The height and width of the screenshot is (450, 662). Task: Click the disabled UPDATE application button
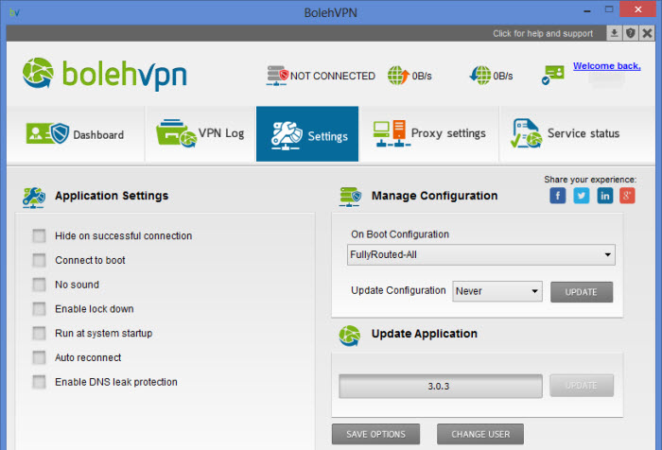pyautogui.click(x=582, y=386)
